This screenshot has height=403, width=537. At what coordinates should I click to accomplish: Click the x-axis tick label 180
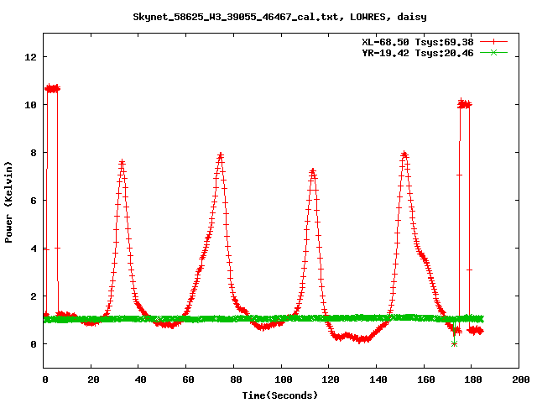[473, 379]
